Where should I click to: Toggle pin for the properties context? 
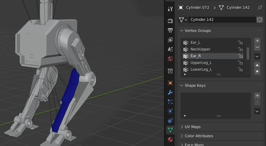pos(260,7)
